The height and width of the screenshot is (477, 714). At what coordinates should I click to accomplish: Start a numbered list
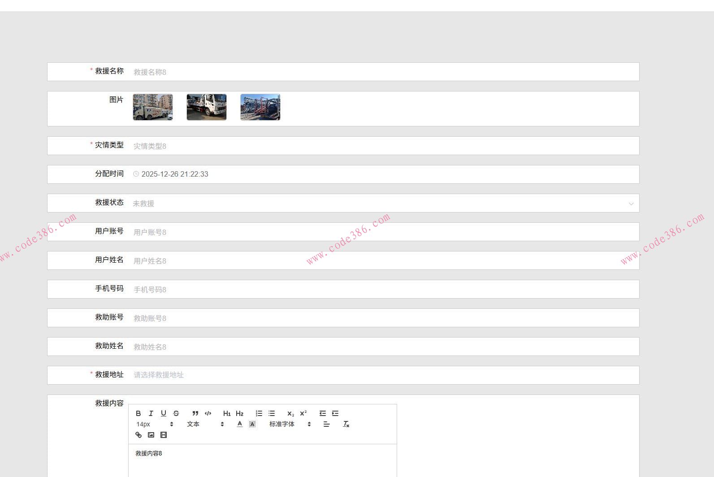[x=259, y=413]
